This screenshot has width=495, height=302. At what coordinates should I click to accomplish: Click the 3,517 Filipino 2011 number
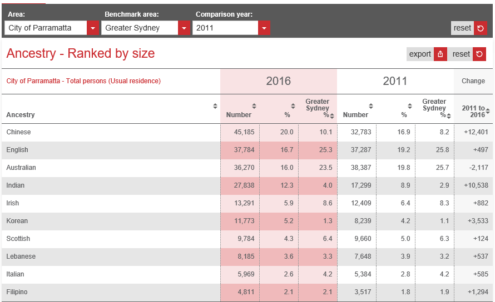pos(363,292)
